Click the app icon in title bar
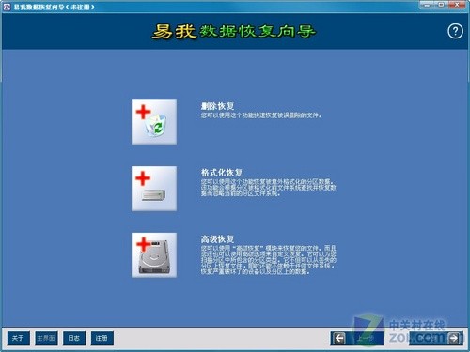The image size is (470, 352). click(7, 7)
